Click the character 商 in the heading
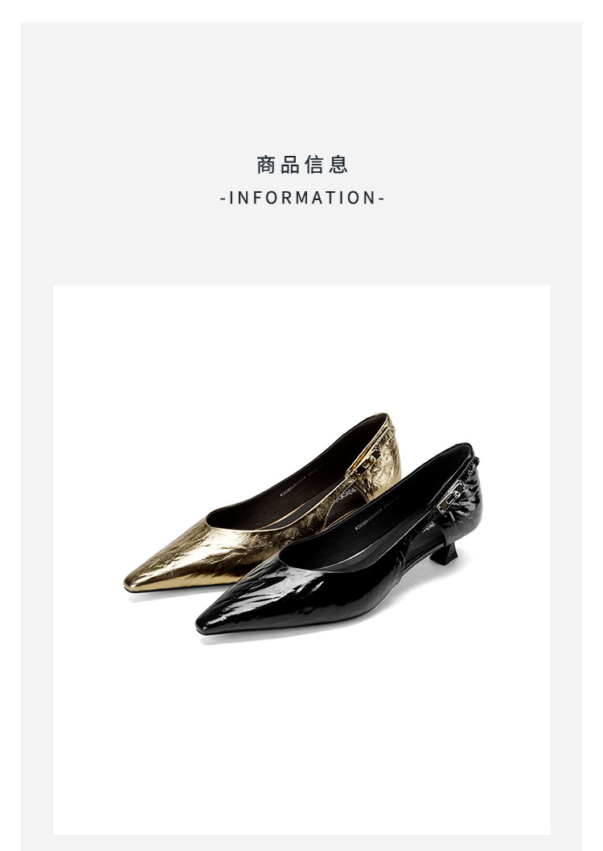This screenshot has height=851, width=603. click(265, 165)
